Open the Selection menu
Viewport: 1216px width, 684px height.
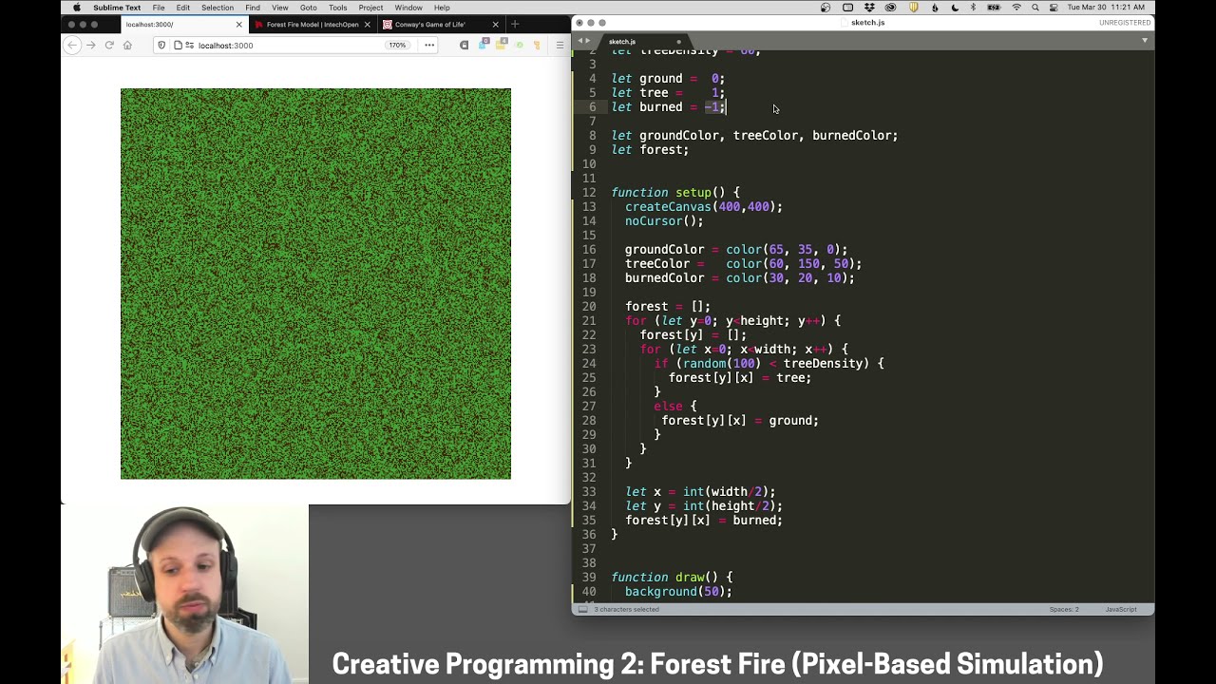[x=217, y=8]
